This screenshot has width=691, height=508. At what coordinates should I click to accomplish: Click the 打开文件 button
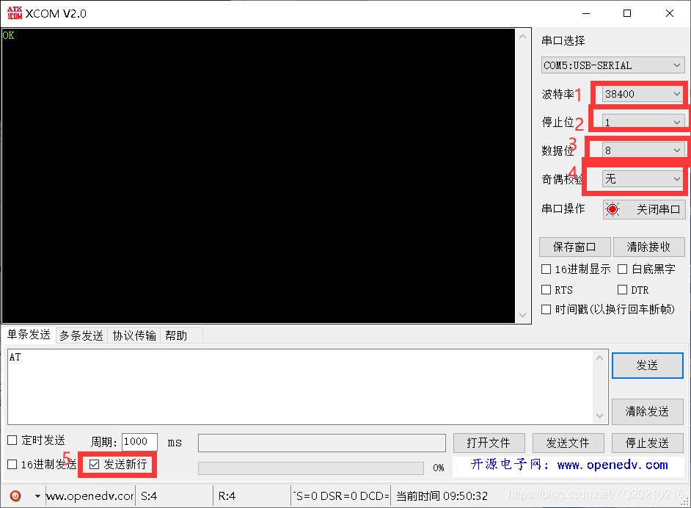489,443
